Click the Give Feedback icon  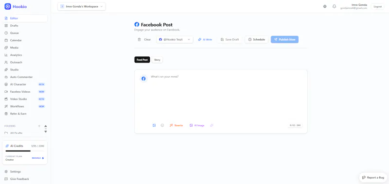click(x=6, y=179)
